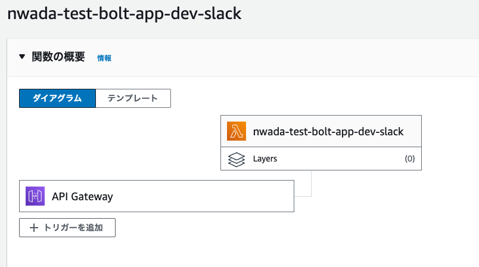Collapse the 関数の概要 section triangle
The image size is (479, 267).
click(22, 57)
